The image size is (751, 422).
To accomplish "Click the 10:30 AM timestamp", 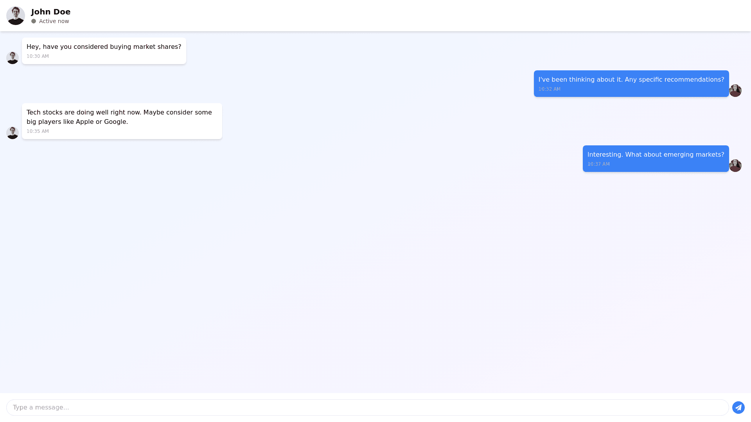I will click(38, 56).
